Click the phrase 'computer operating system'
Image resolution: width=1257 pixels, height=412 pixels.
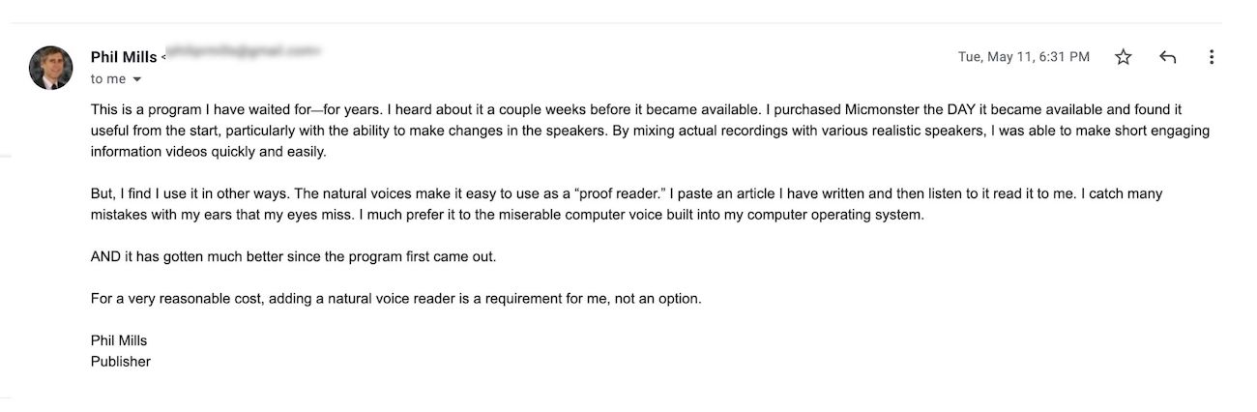click(x=838, y=215)
